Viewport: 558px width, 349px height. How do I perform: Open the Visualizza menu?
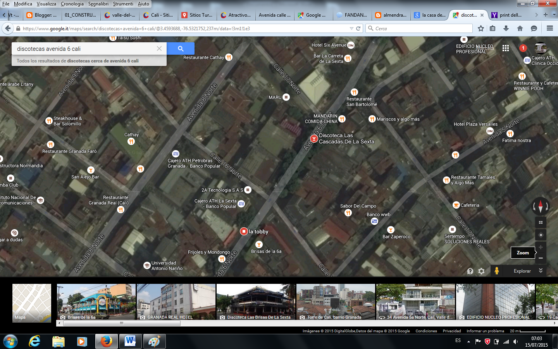click(x=46, y=4)
